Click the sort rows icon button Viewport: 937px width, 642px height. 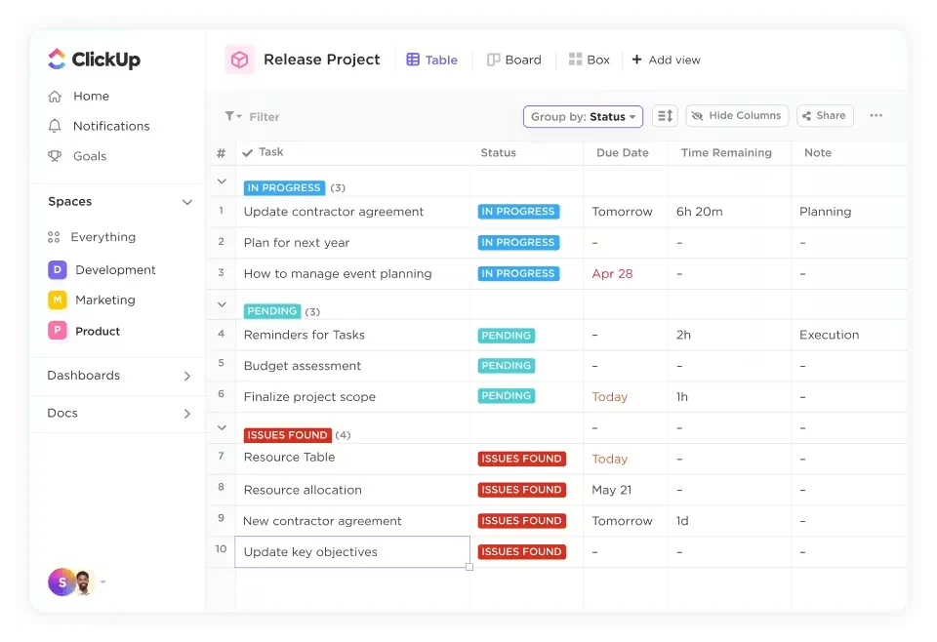click(665, 116)
